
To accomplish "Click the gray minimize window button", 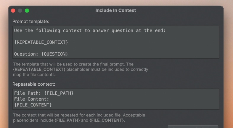I will [x=20, y=11].
